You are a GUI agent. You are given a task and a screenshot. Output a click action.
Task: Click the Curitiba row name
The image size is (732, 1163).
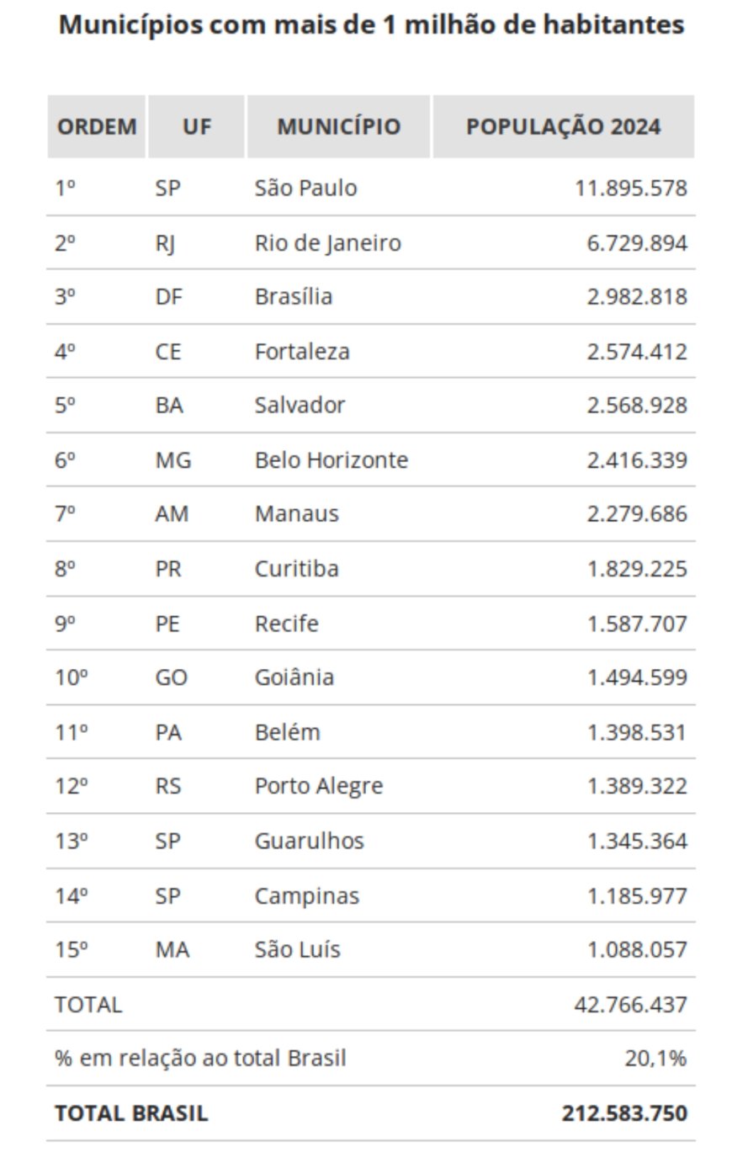click(x=297, y=569)
